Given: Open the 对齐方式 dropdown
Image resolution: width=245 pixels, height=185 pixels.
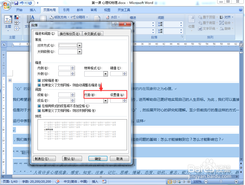Looking at the screenshot, I should pyautogui.click(x=79, y=45).
